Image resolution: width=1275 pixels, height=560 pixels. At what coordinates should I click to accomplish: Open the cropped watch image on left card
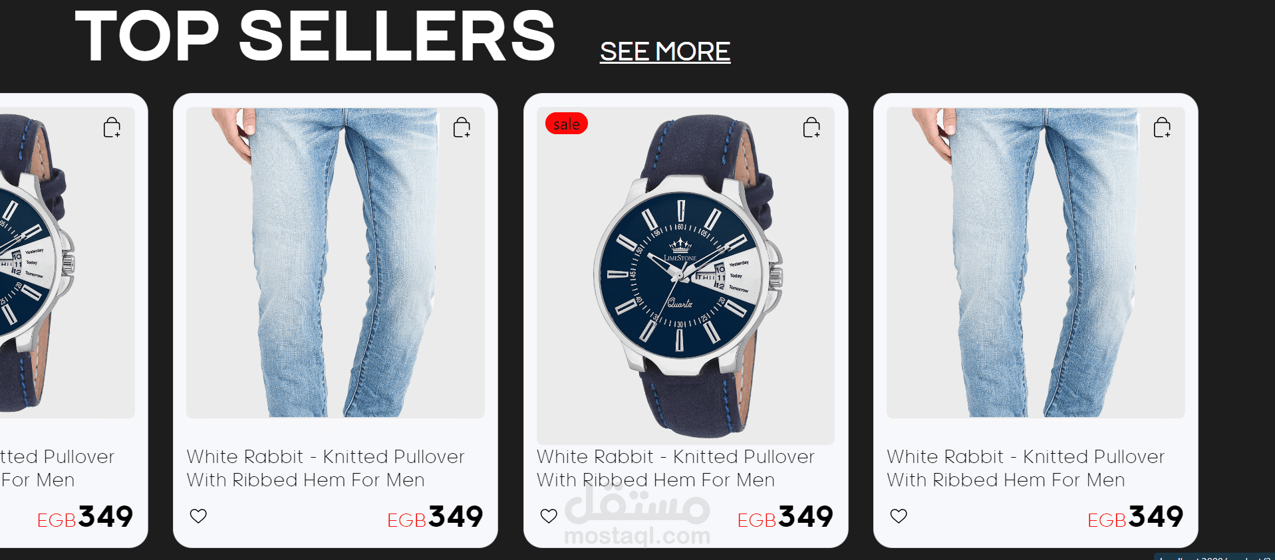coord(67,263)
